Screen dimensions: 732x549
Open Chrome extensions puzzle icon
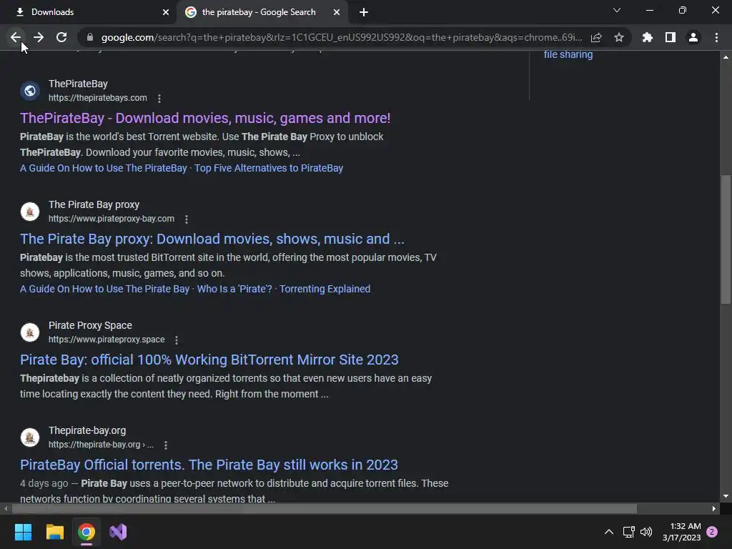tap(648, 37)
